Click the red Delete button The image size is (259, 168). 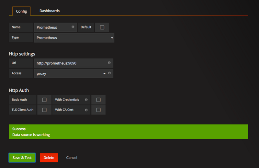[49, 158]
